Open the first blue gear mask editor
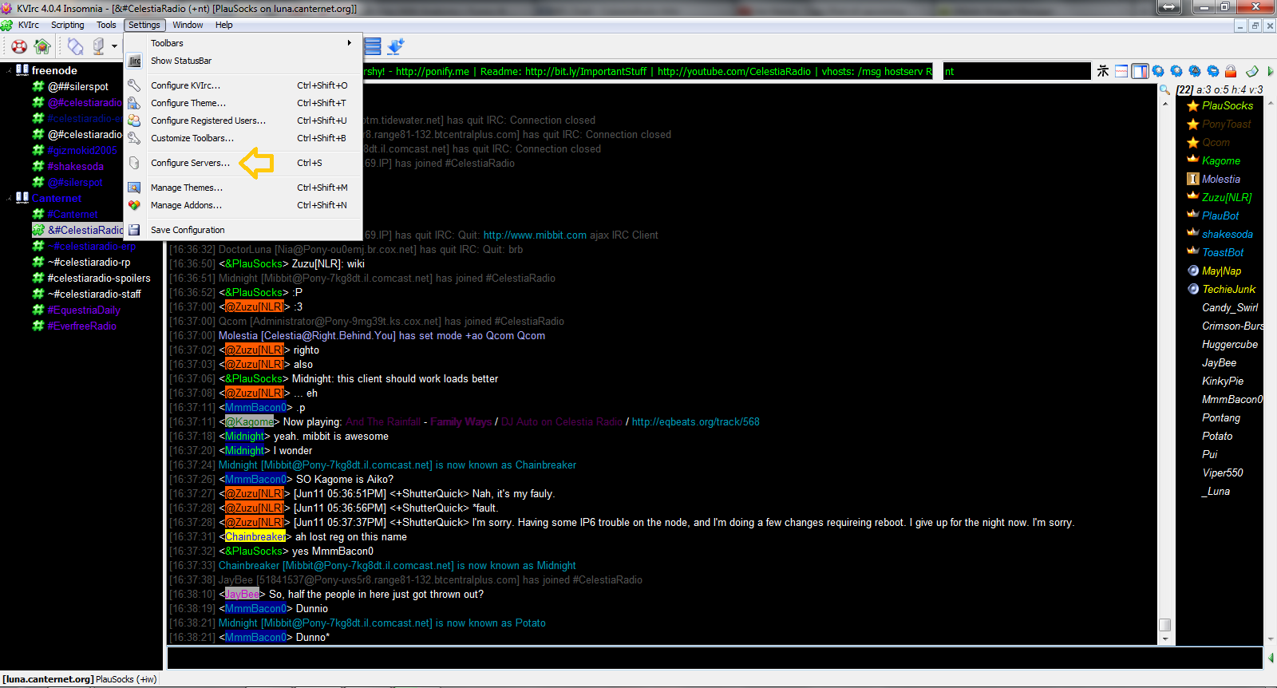The height and width of the screenshot is (688, 1277). (1158, 71)
